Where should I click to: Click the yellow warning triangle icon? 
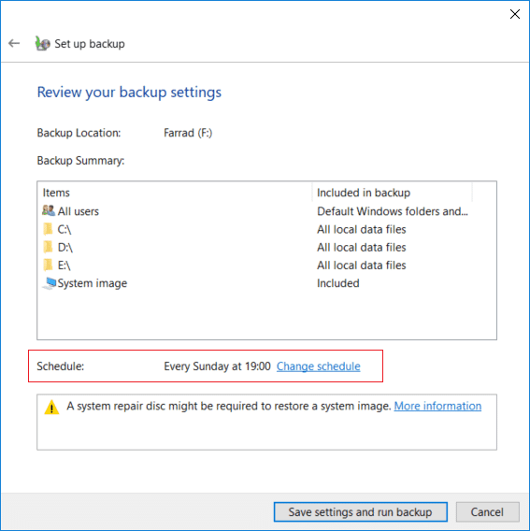(x=51, y=407)
